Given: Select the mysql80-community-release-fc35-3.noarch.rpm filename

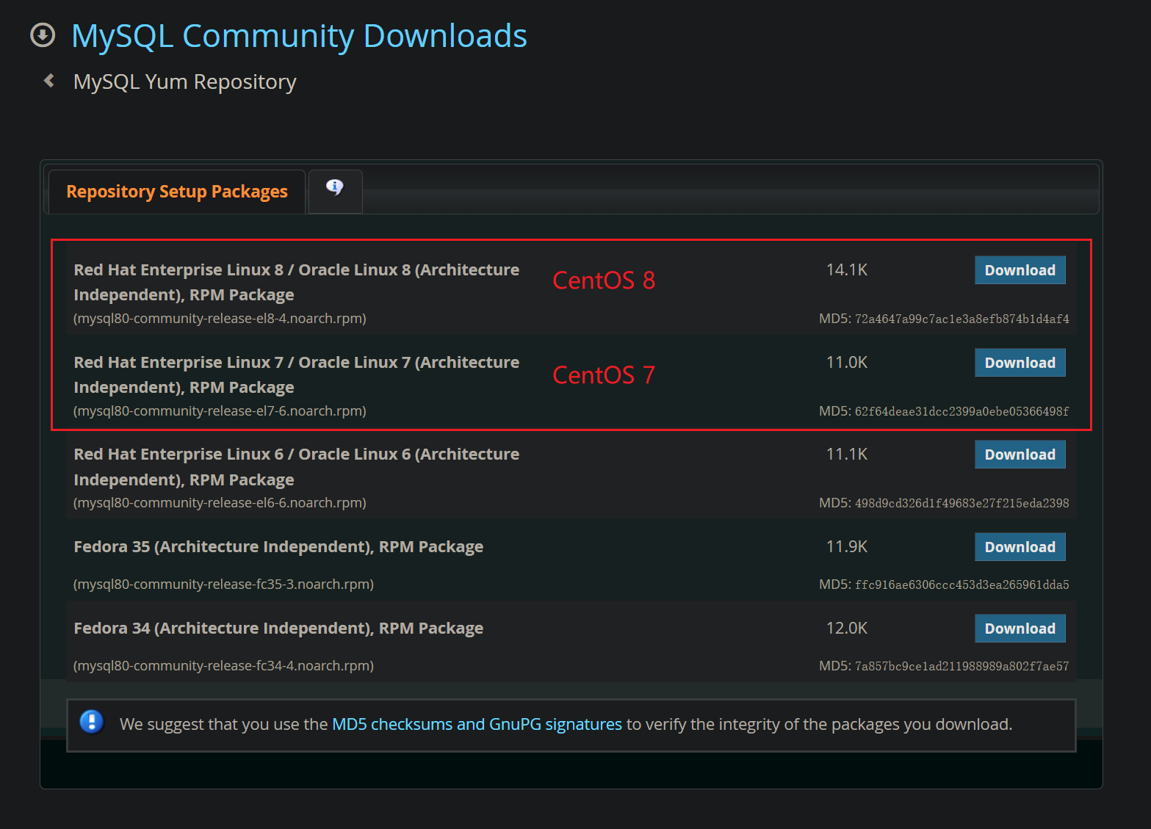Looking at the screenshot, I should 223,584.
